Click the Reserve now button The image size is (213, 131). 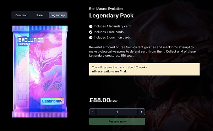pyautogui.click(x=117, y=121)
